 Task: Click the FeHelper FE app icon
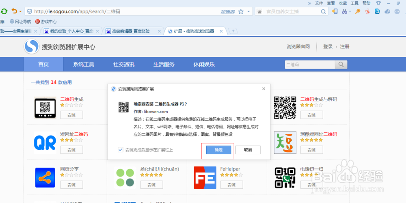tap(205, 178)
